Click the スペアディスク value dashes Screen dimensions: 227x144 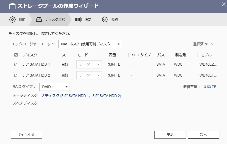43,104
